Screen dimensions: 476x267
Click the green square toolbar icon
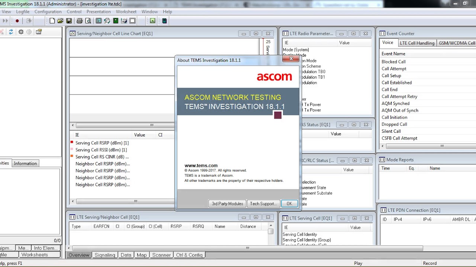pos(116,21)
